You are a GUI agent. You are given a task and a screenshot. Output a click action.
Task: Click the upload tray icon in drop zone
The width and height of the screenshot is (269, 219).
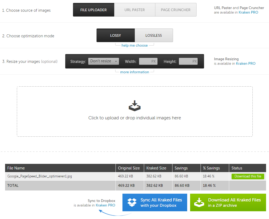(x=134, y=106)
